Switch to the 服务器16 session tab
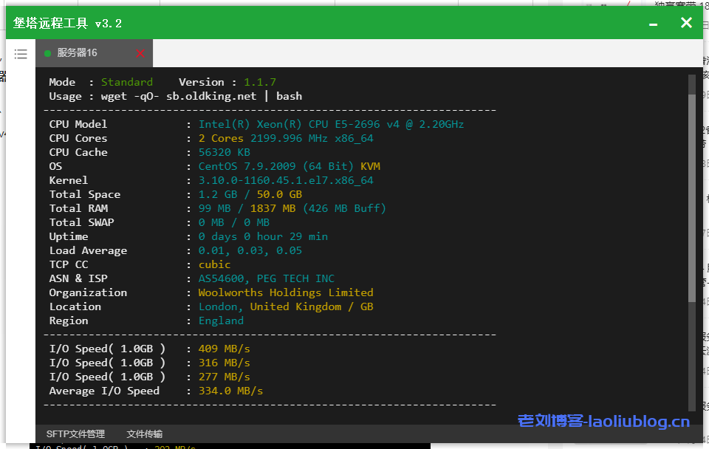 click(78, 53)
